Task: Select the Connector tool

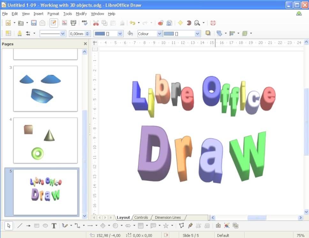Action: 77,226
